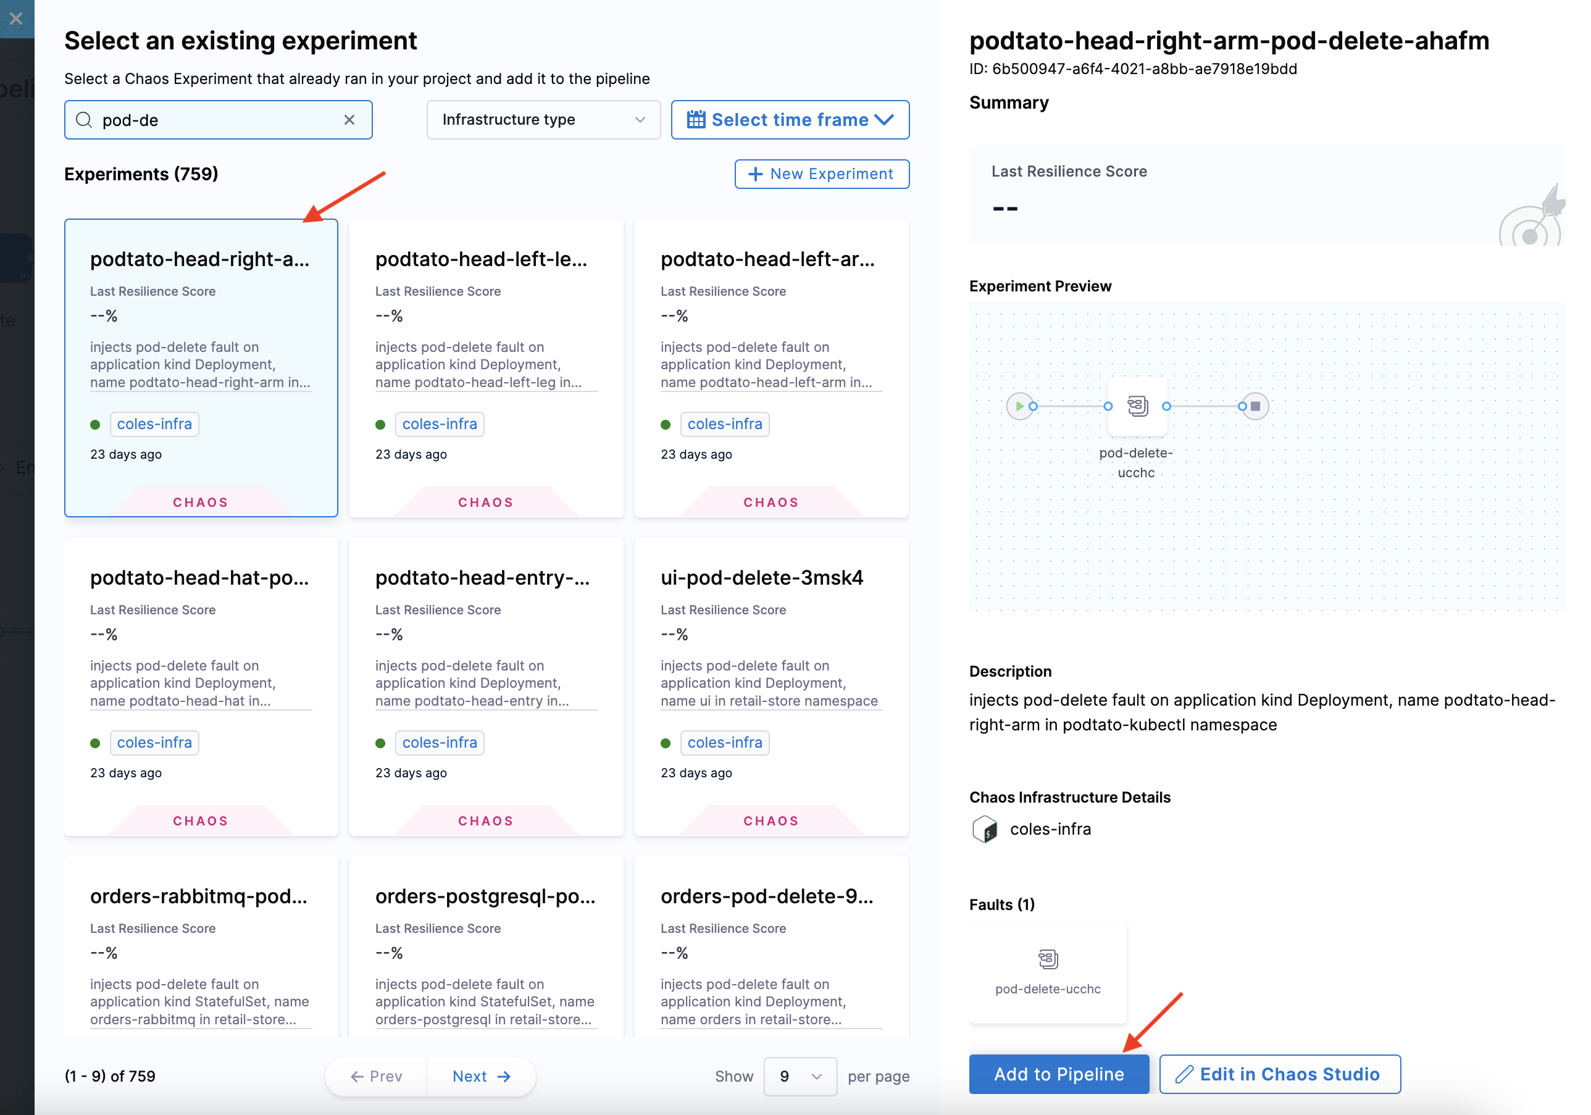This screenshot has width=1591, height=1115.
Task: Open the Infrastructure type dropdown
Action: click(x=543, y=120)
